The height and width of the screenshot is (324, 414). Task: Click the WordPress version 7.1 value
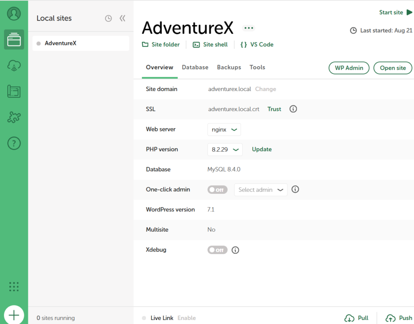click(211, 210)
